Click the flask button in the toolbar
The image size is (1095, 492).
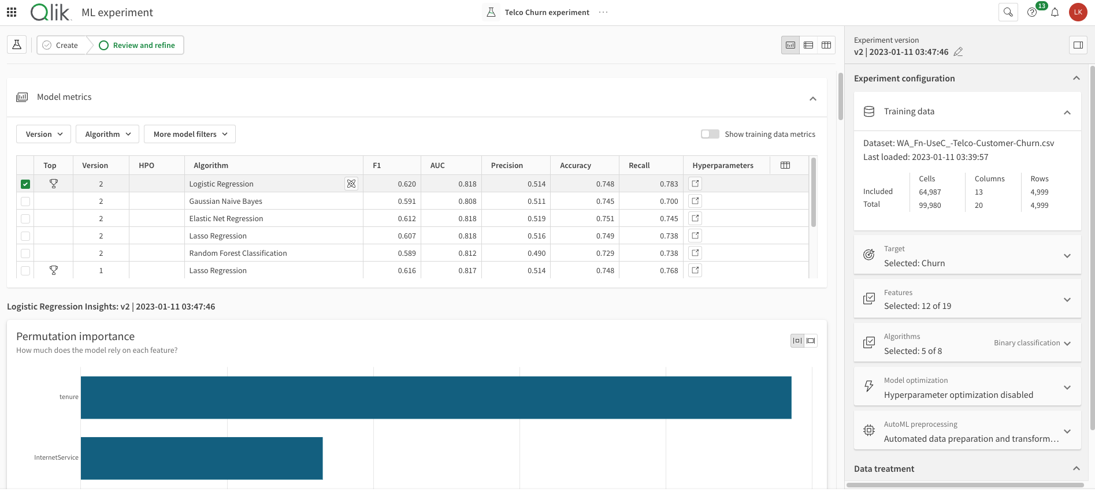17,45
